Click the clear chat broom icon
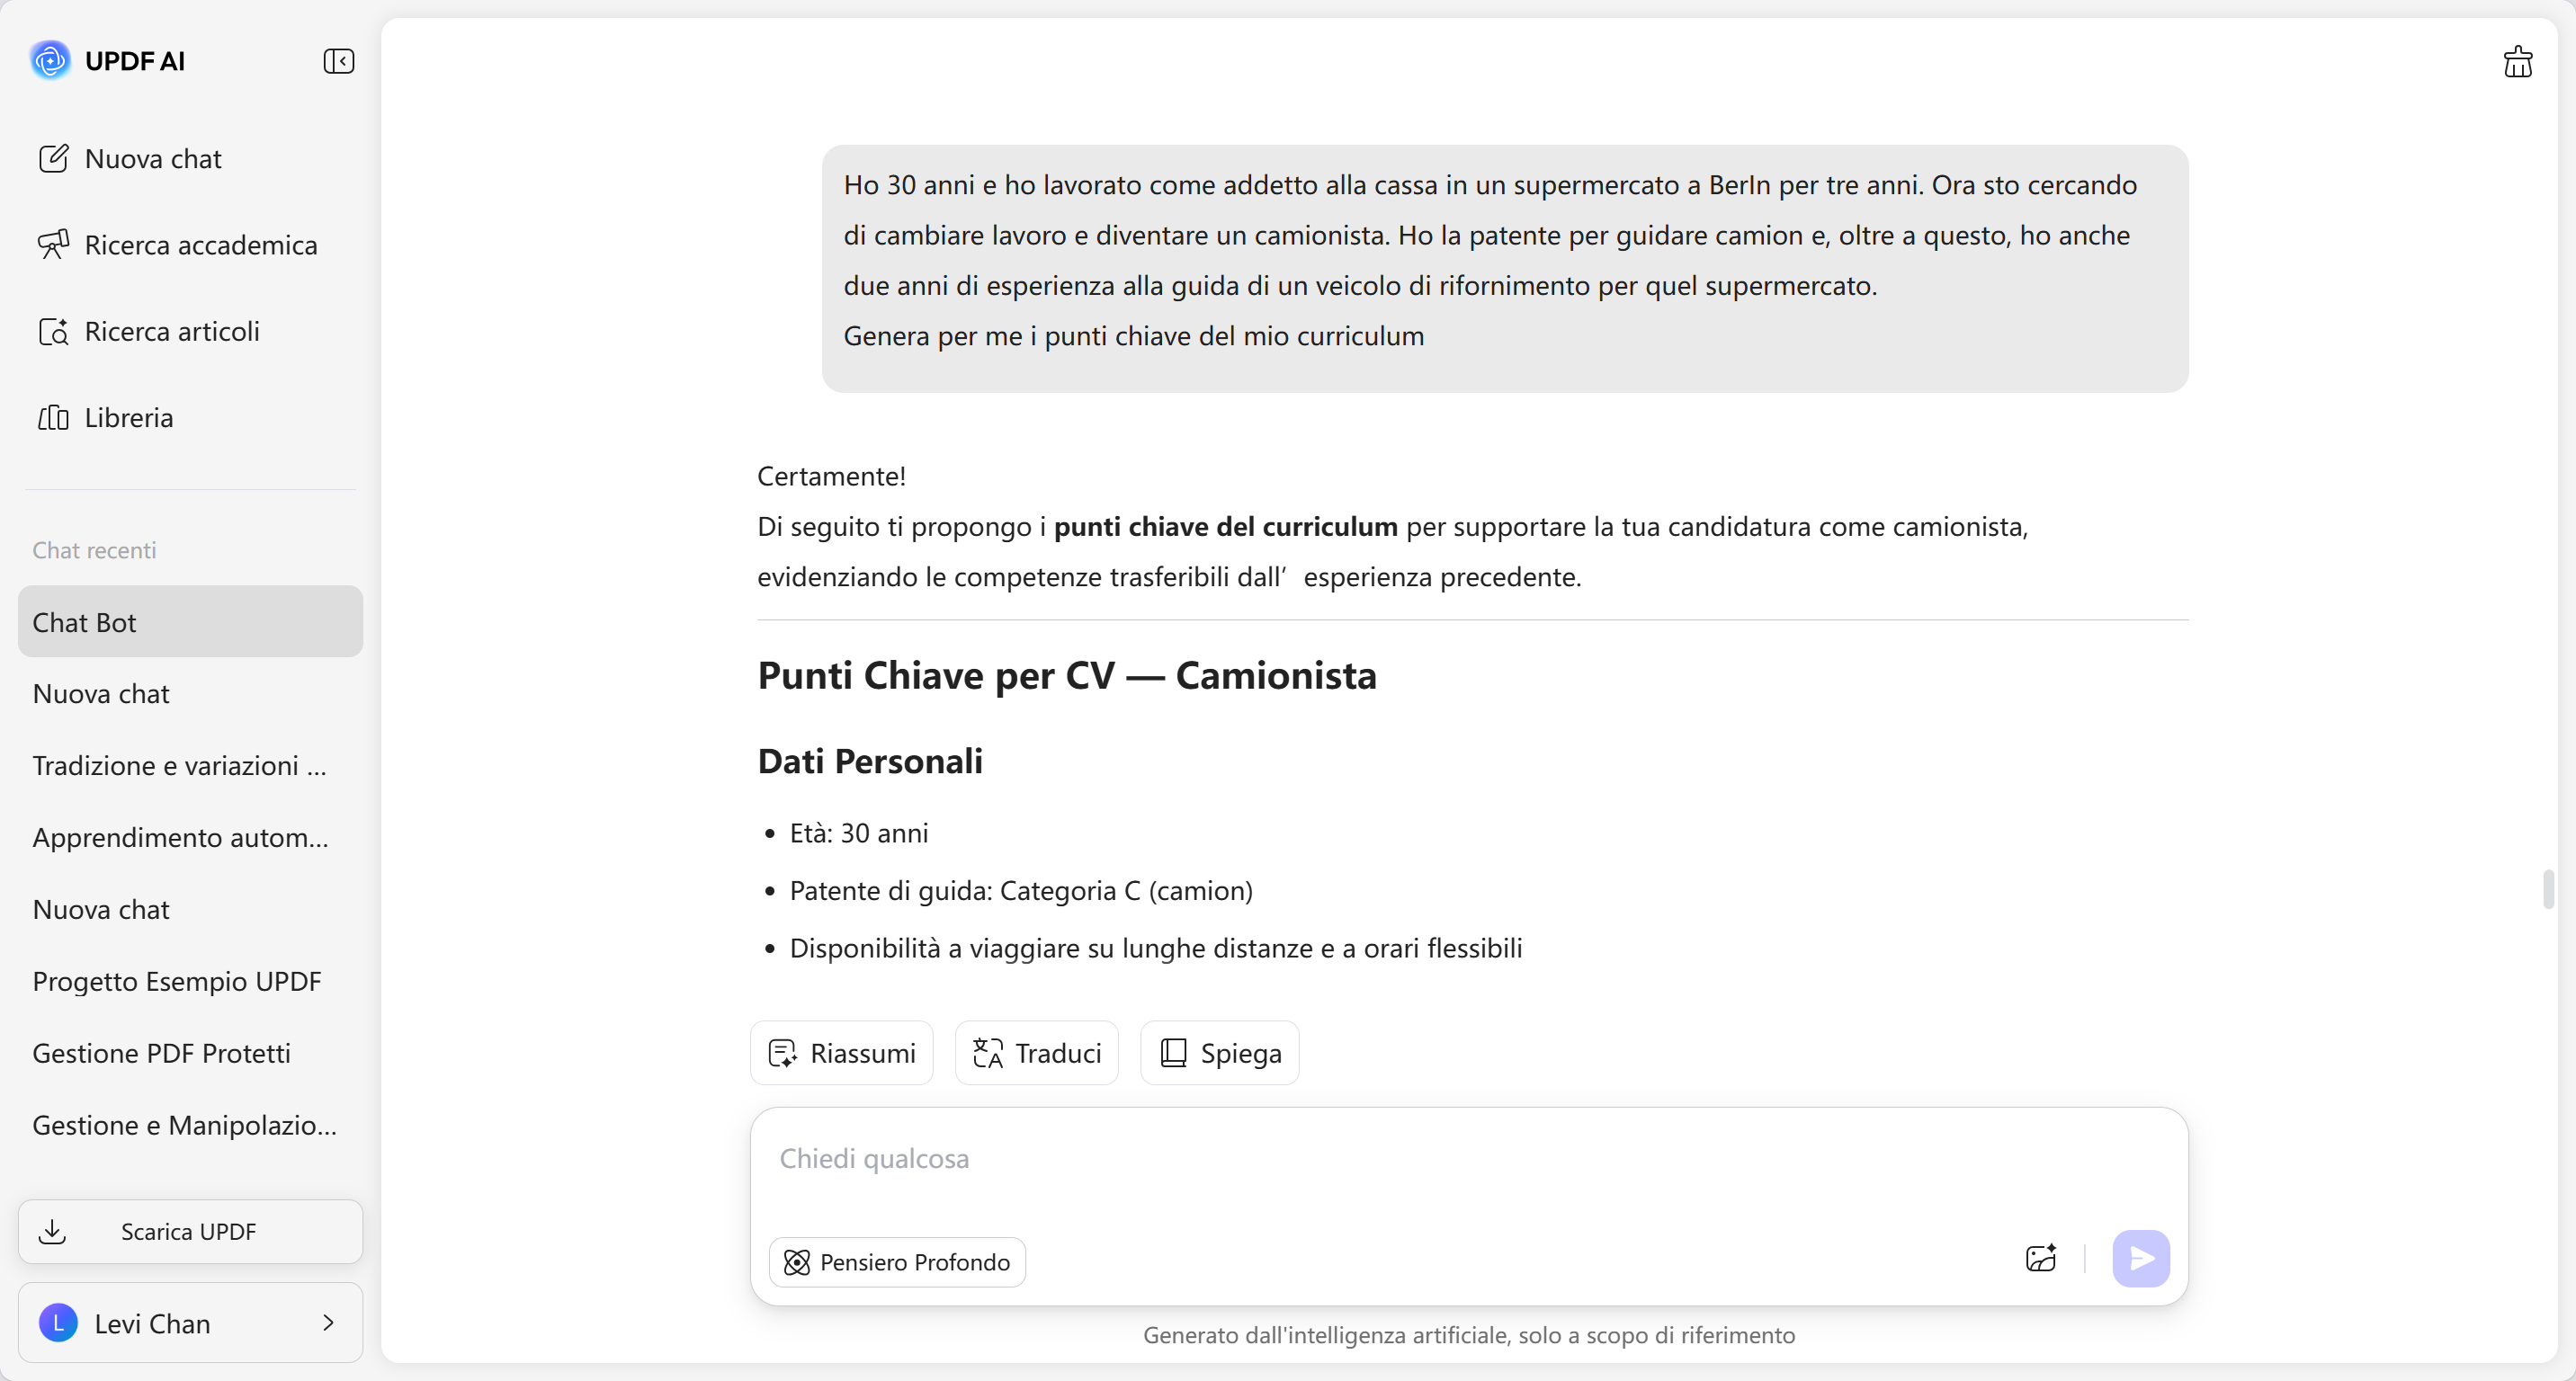This screenshot has height=1381, width=2576. 2517,62
